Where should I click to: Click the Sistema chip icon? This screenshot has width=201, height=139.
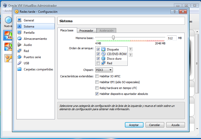[x=19, y=26]
